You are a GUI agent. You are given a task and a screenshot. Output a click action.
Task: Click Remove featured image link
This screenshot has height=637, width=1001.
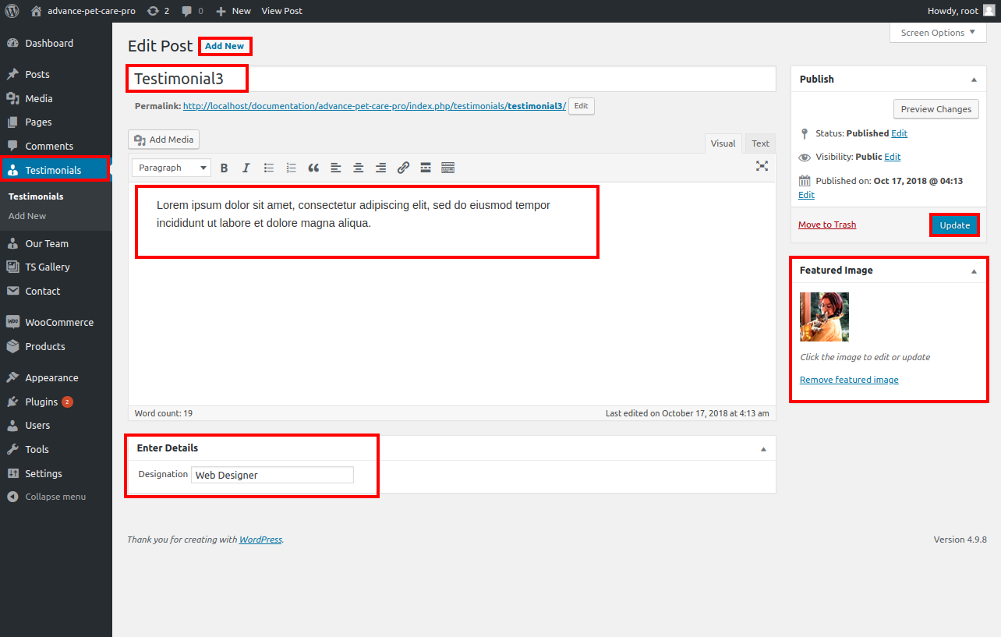849,380
